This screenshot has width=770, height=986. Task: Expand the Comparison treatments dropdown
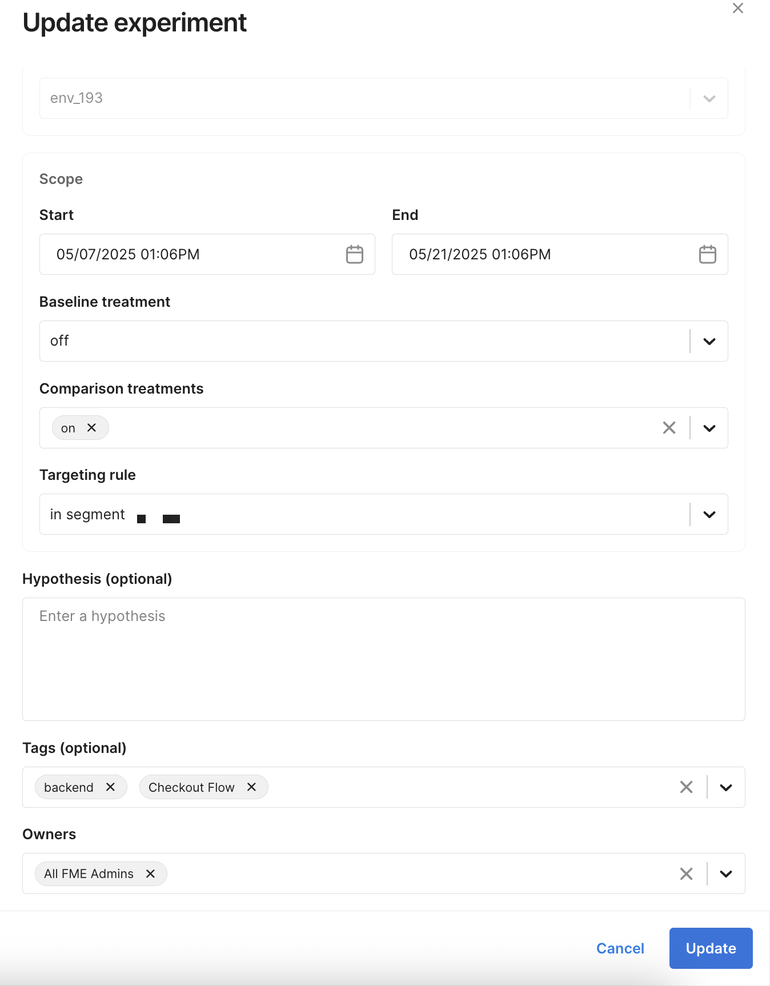(709, 428)
